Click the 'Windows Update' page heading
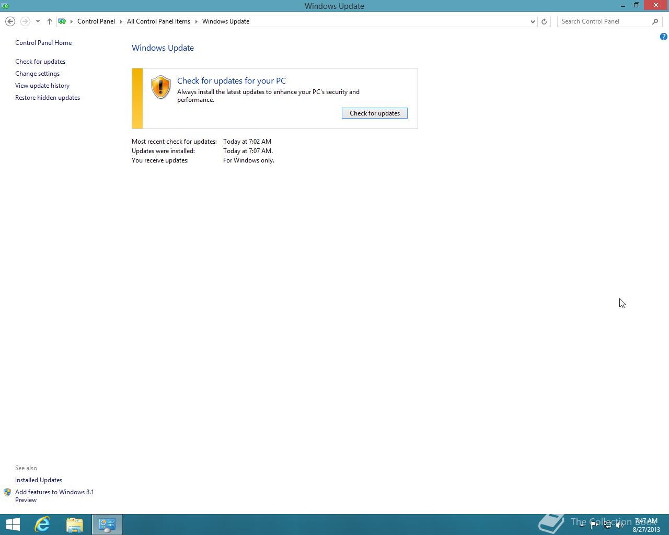This screenshot has height=535, width=669. (x=163, y=48)
